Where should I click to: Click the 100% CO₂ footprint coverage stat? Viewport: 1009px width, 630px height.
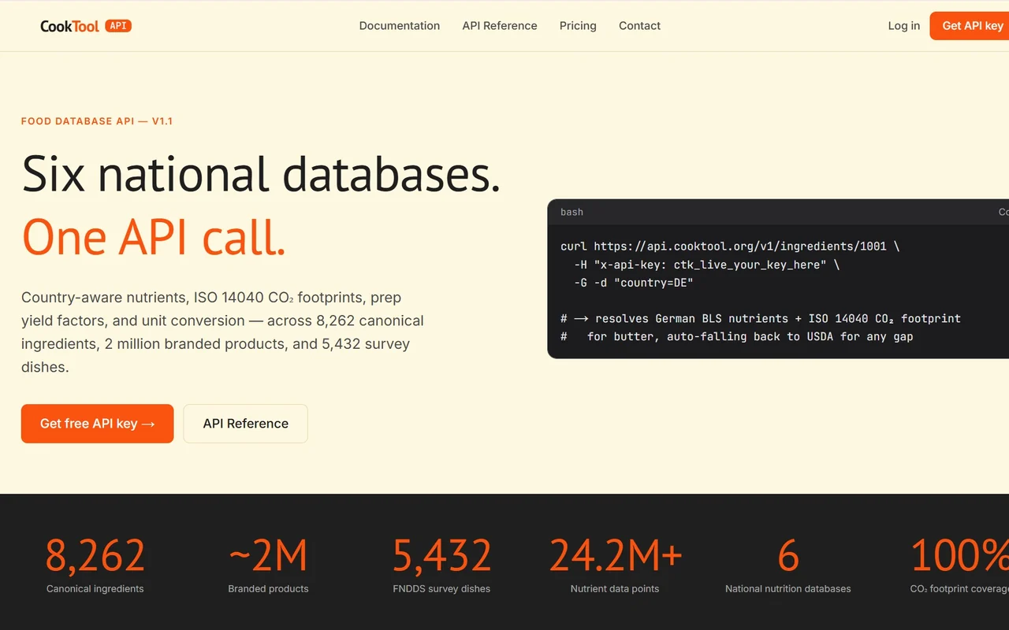click(x=959, y=565)
